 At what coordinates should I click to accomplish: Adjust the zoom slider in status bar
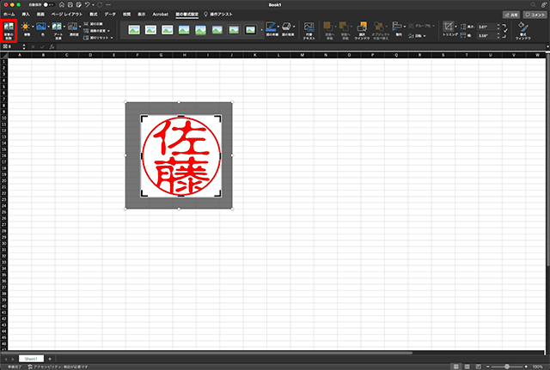pyautogui.click(x=507, y=367)
